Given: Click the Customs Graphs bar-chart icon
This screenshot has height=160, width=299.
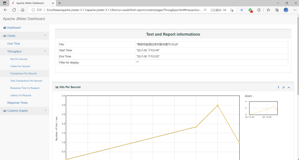Looking at the screenshot, I should pos(5,111).
